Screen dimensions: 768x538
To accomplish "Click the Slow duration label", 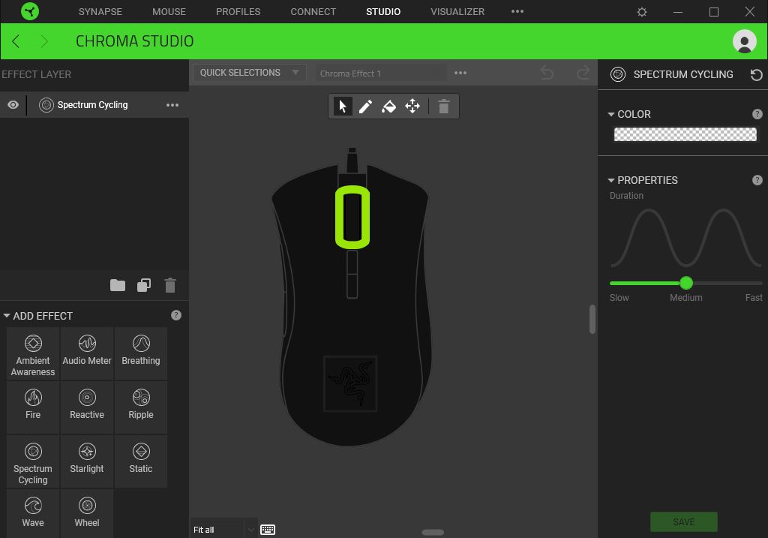I will coord(619,298).
